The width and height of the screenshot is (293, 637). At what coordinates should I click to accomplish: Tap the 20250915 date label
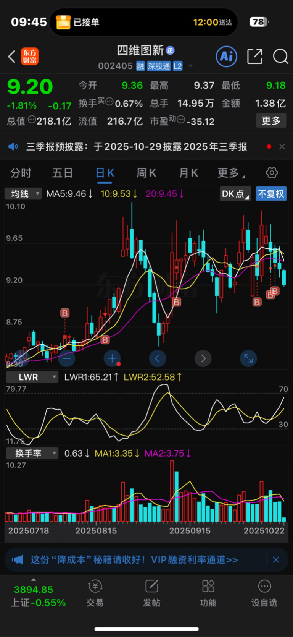pyautogui.click(x=190, y=531)
